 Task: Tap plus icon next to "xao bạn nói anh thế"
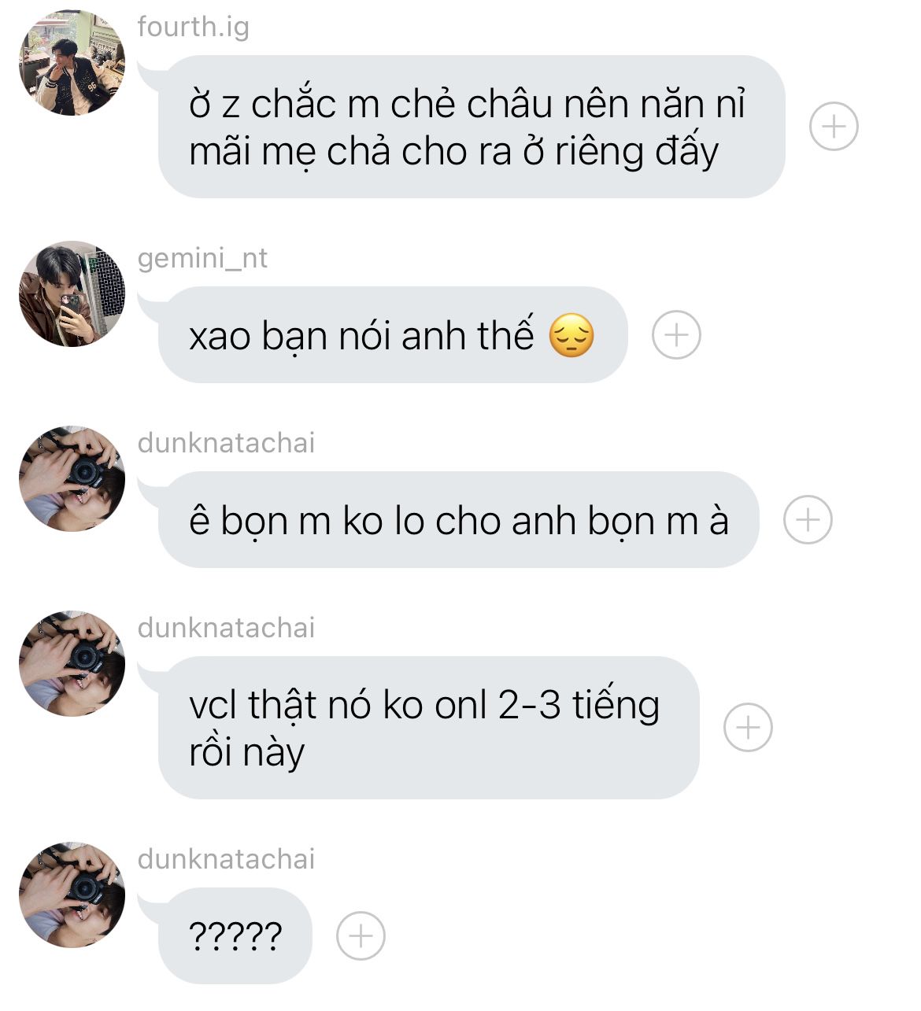pos(676,335)
